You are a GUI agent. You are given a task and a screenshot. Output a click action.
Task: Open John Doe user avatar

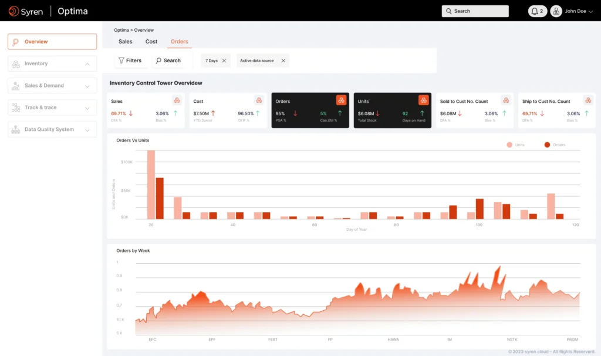(556, 11)
